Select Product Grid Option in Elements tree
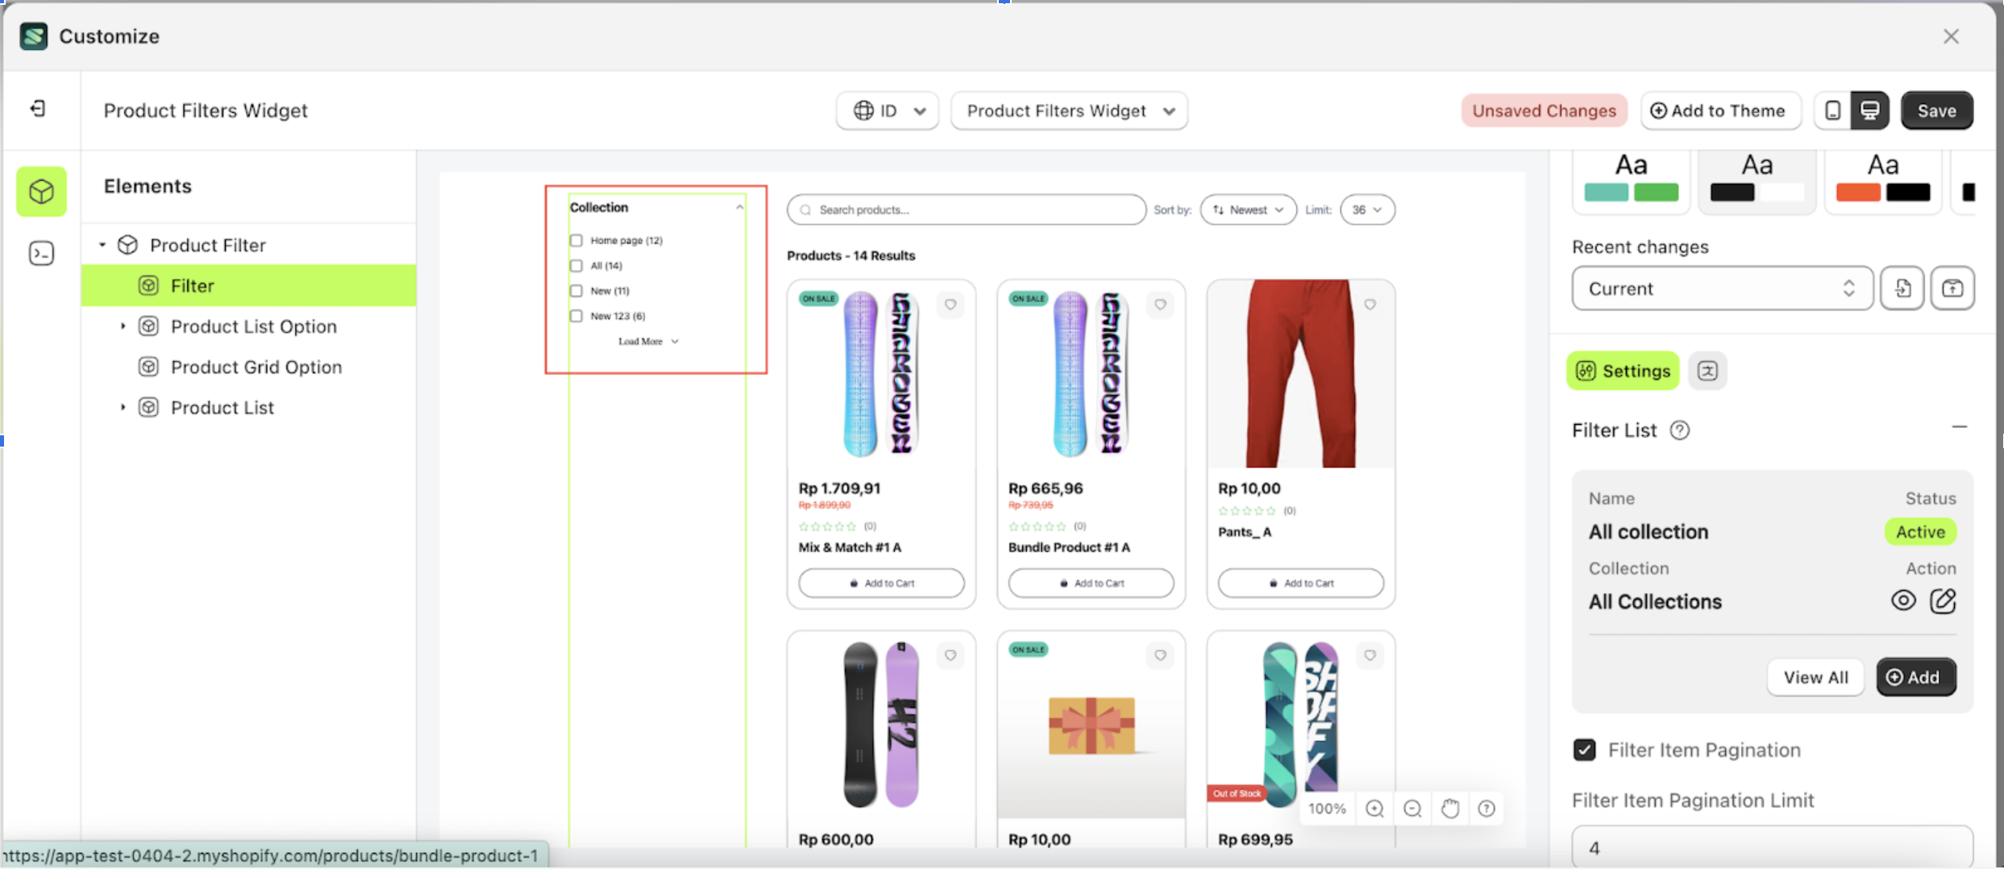This screenshot has height=869, width=2004. pos(256,367)
